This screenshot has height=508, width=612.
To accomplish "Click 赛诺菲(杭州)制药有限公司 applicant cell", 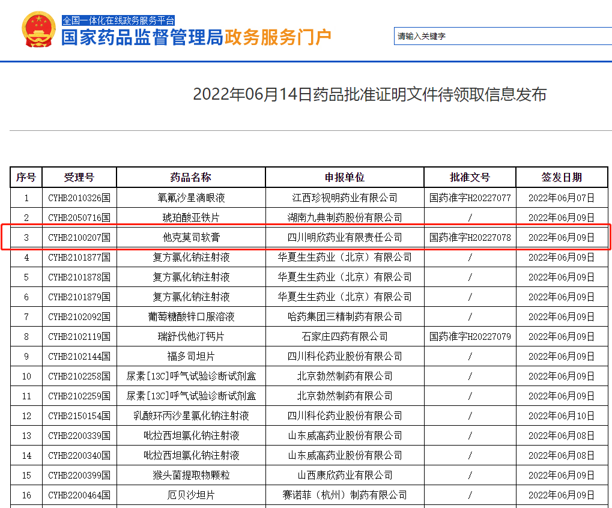I will (x=345, y=495).
